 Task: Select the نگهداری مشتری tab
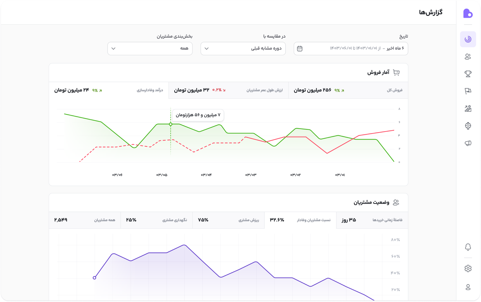tap(157, 220)
